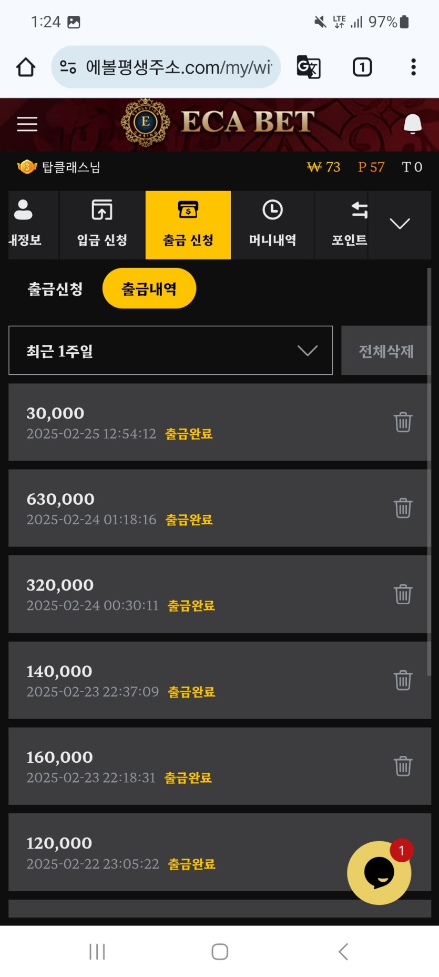Image resolution: width=439 pixels, height=977 pixels.
Task: Open the hamburger menu in header
Action: (27, 124)
